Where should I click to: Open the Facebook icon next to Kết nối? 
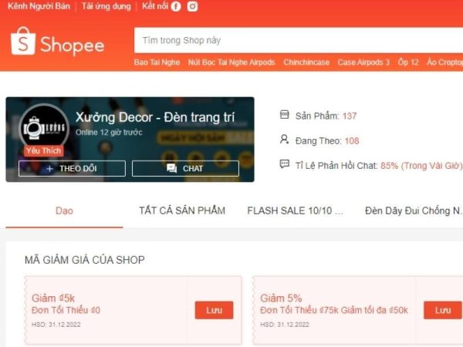click(176, 6)
